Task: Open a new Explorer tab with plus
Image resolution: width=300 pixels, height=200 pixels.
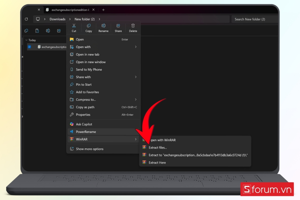Action: [x=103, y=10]
